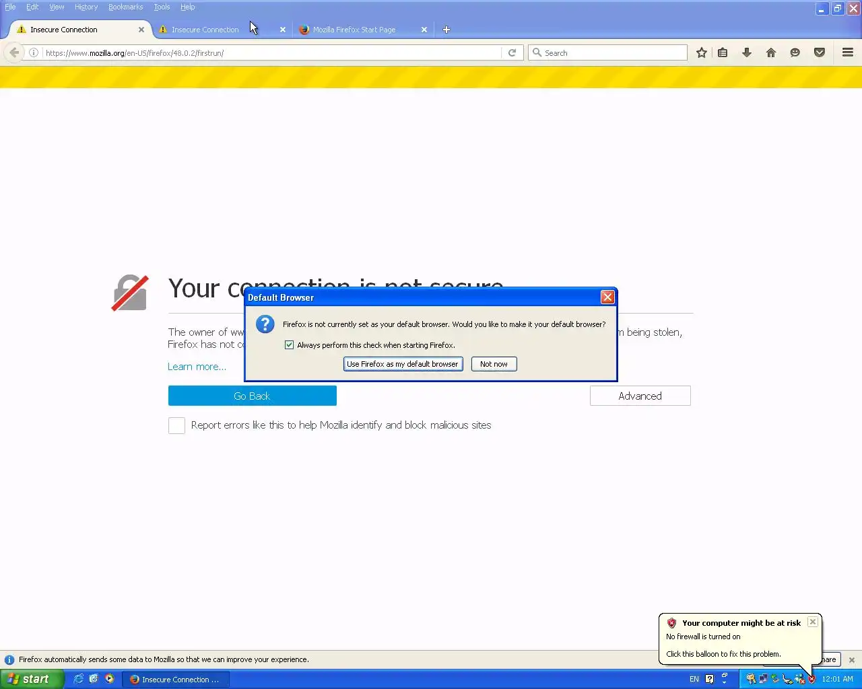Click the Go Back button
862x689 pixels.
coord(253,396)
